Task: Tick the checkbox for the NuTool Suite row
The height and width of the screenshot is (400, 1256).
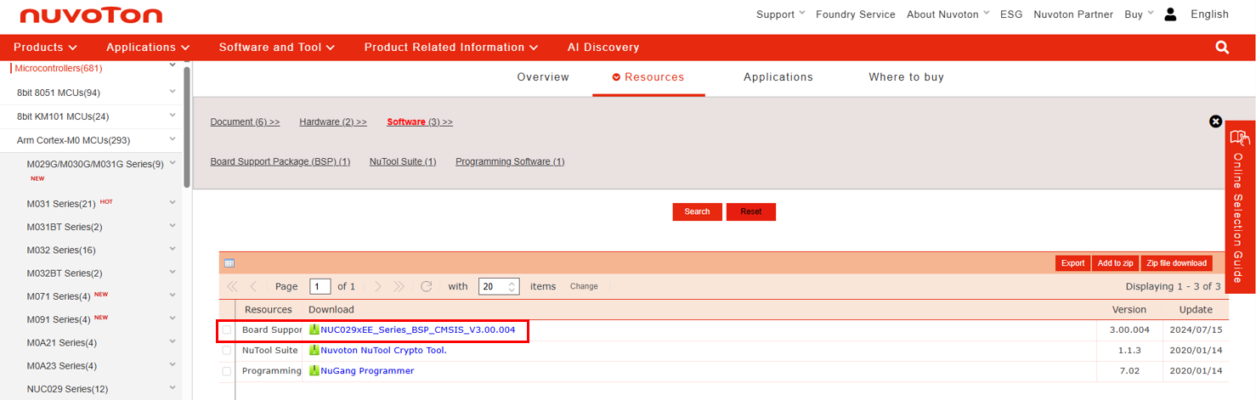Action: pyautogui.click(x=227, y=350)
